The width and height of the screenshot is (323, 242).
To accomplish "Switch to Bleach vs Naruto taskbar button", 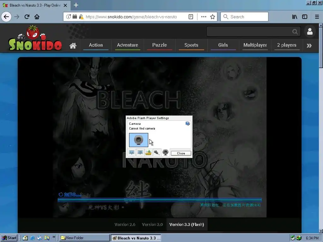I will point(136,238).
